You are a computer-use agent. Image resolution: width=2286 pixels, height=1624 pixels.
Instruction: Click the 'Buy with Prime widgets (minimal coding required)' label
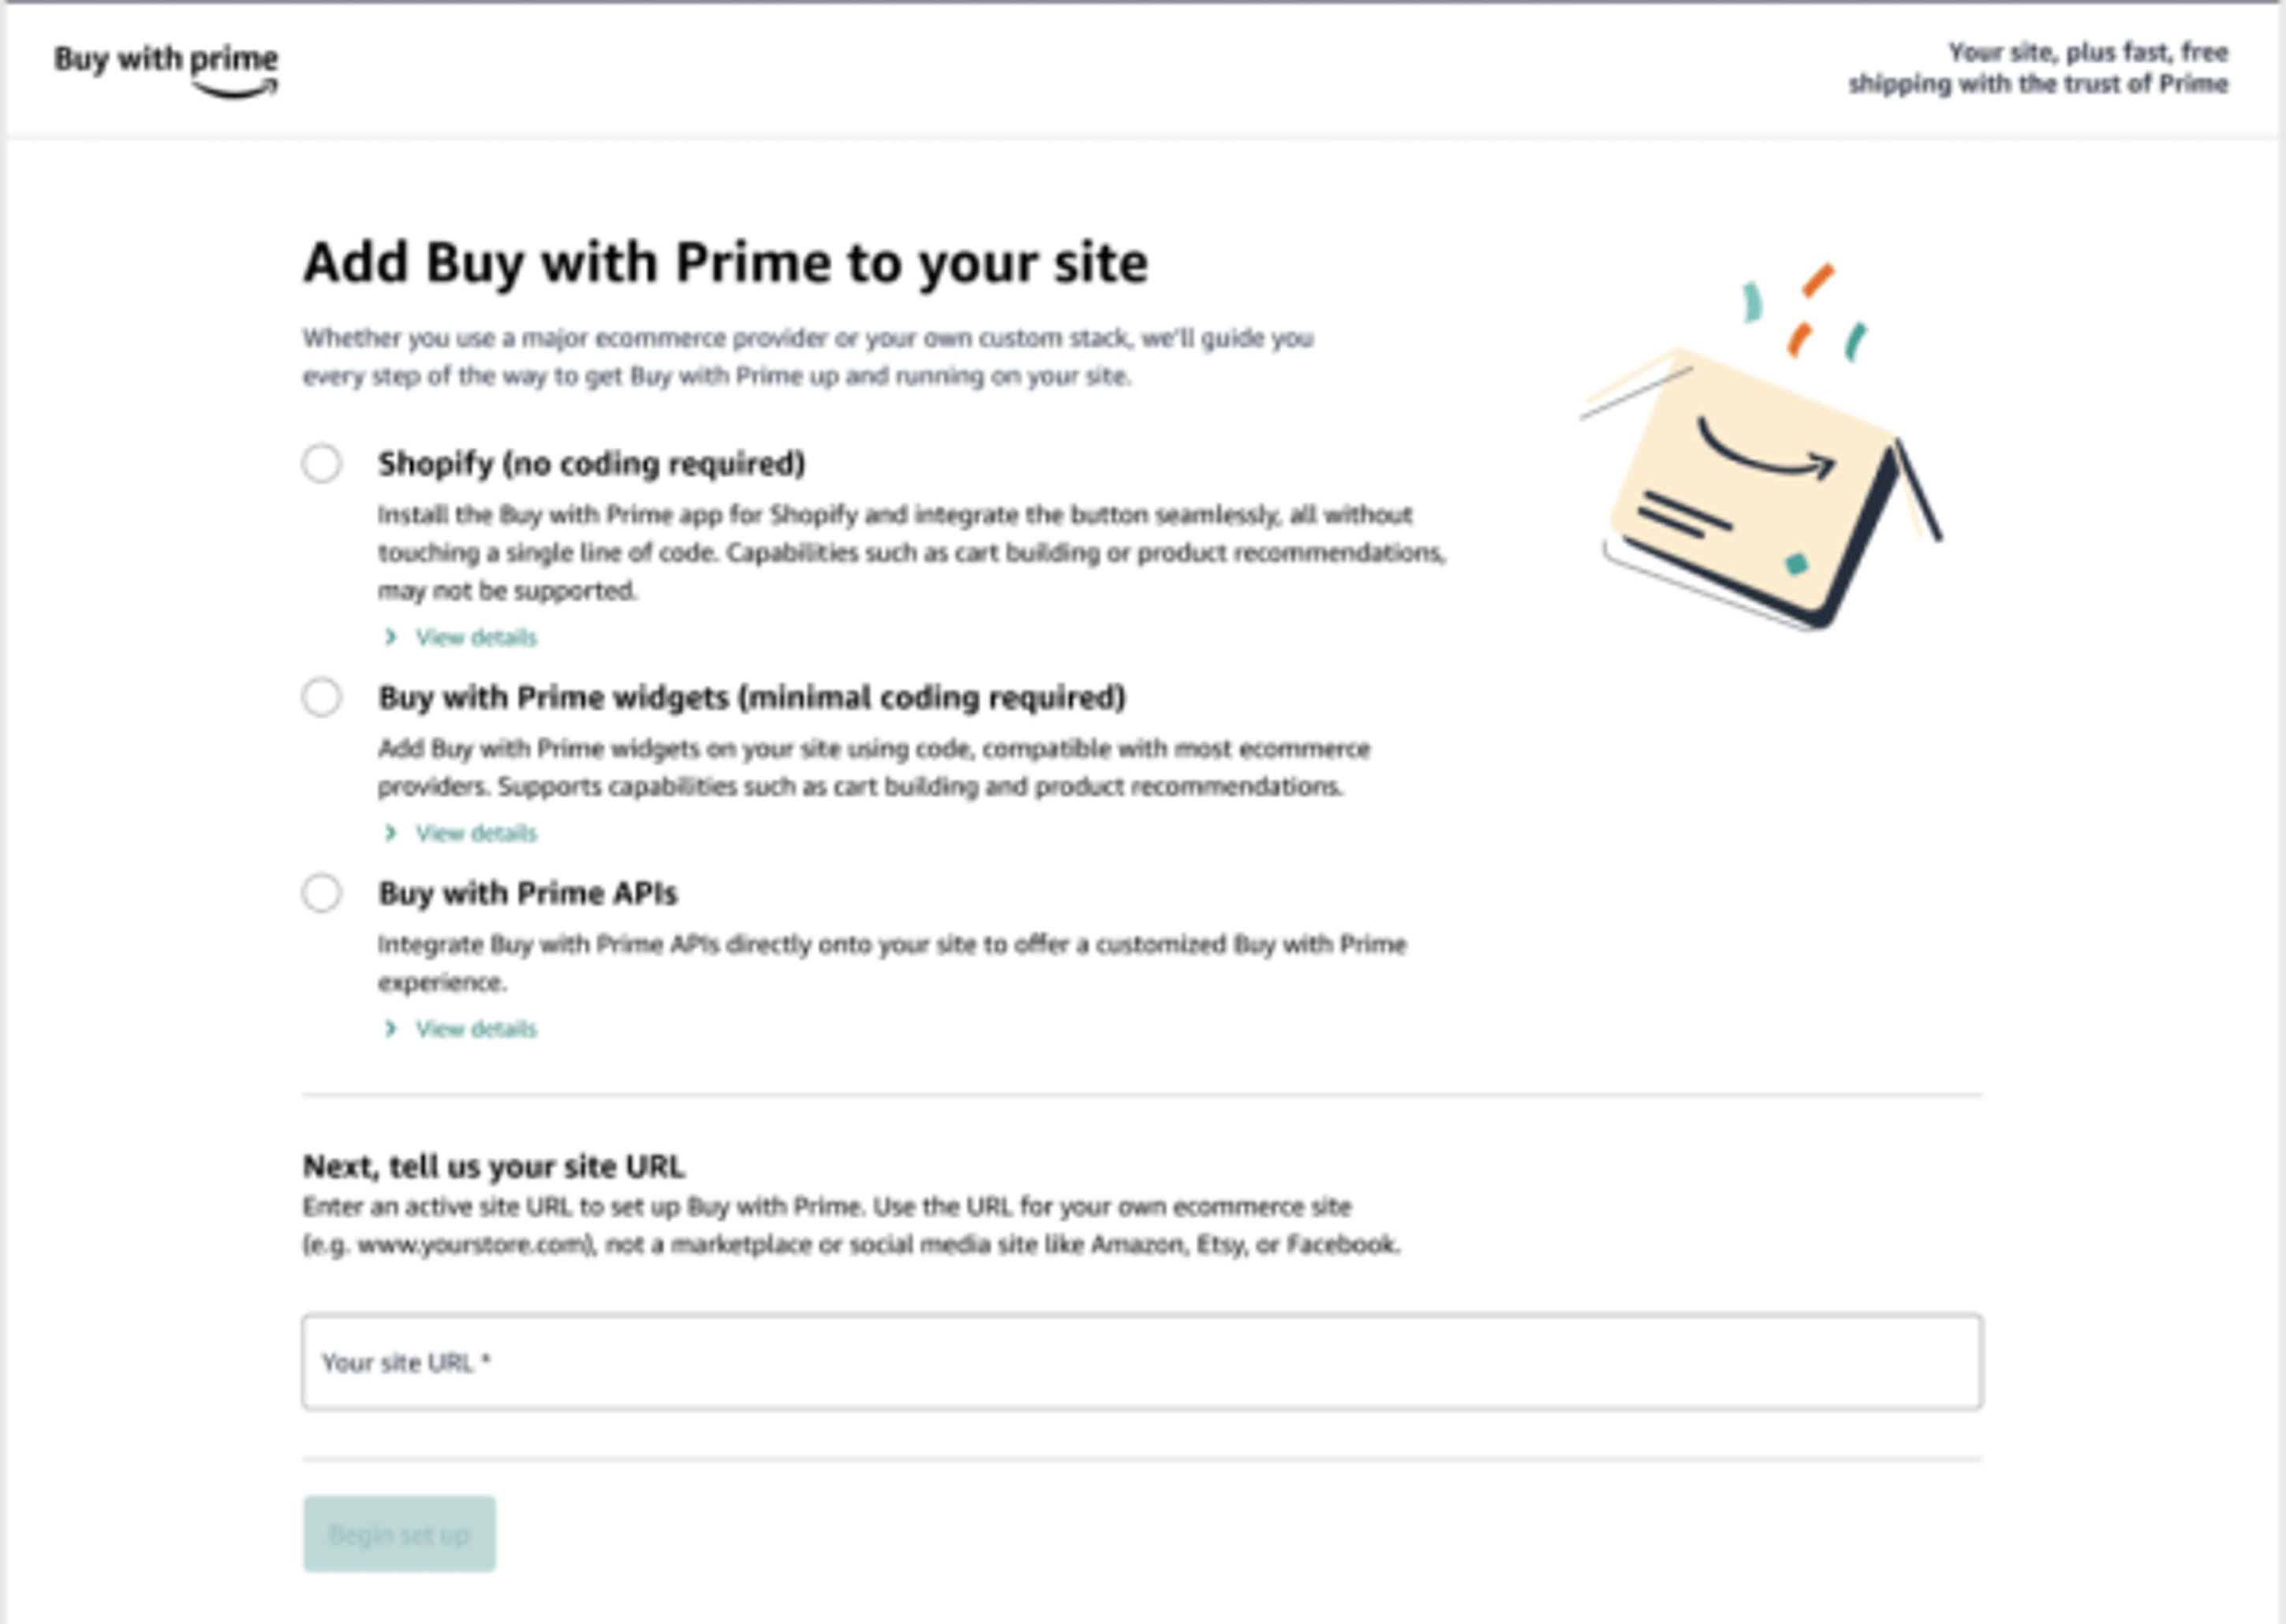click(751, 697)
